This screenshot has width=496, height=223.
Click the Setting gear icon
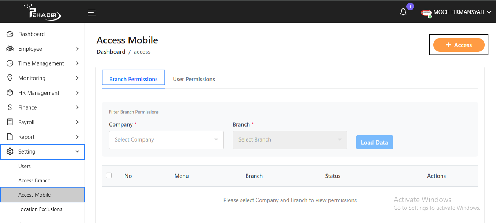[x=10, y=151]
